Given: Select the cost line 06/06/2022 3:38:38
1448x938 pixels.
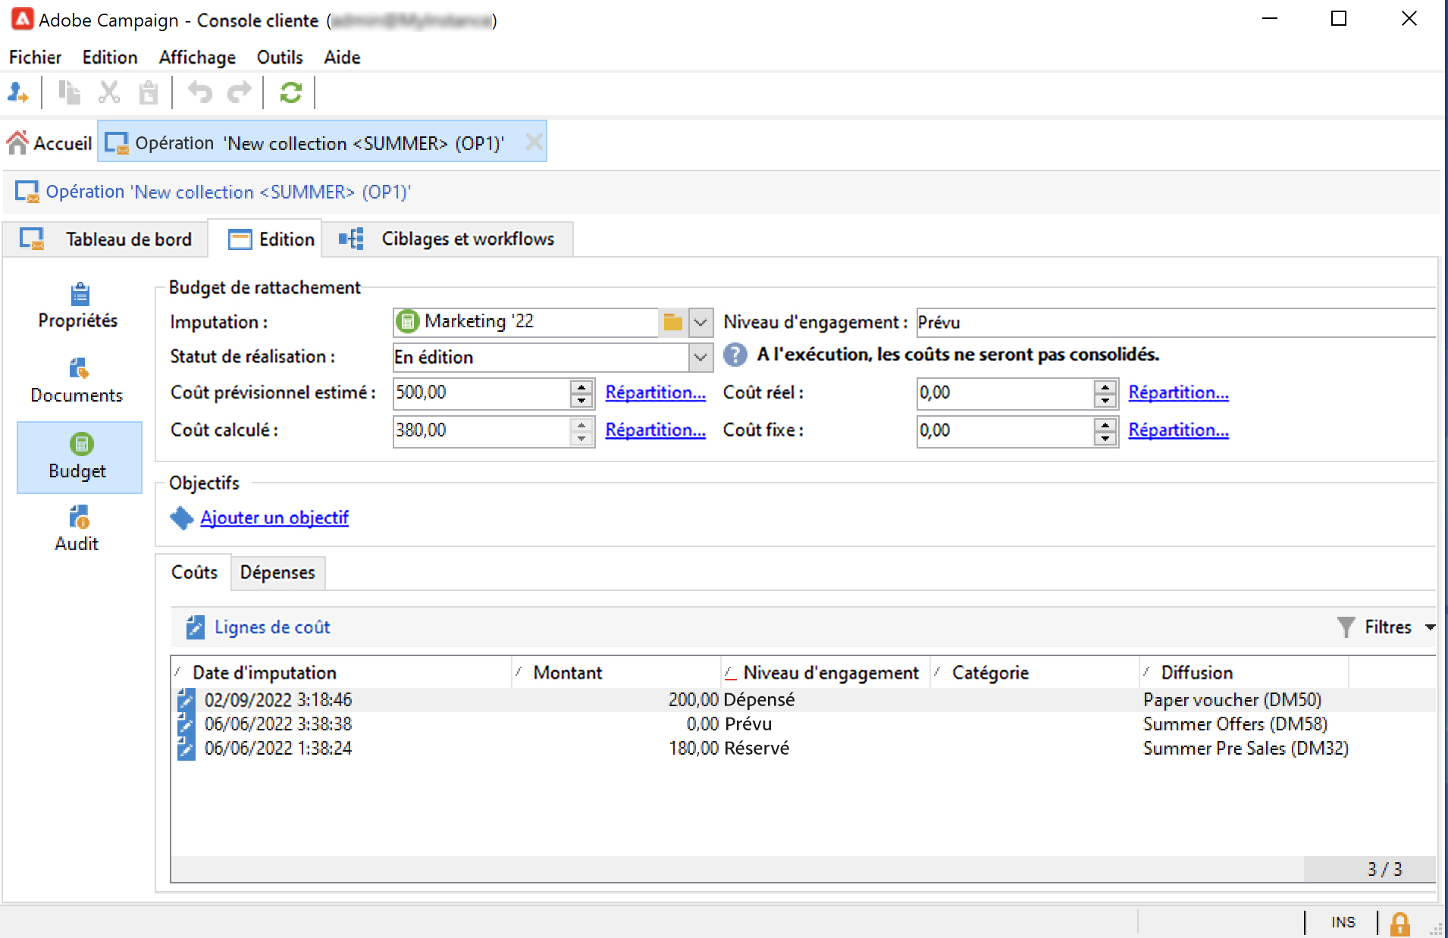Looking at the screenshot, I should pos(804,724).
